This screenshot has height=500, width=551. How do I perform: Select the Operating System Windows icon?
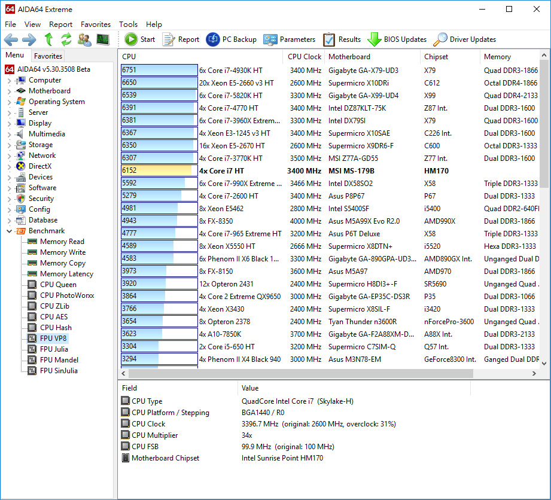21,102
